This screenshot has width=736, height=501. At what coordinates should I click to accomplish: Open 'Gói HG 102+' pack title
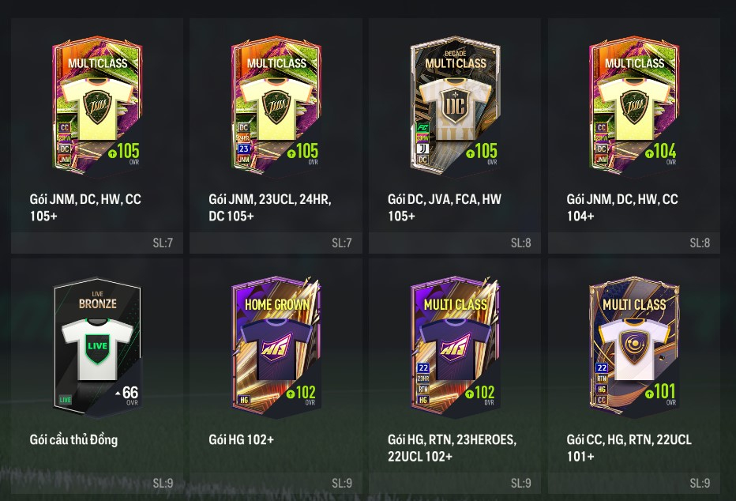point(242,440)
